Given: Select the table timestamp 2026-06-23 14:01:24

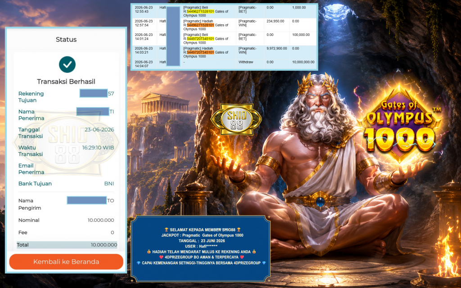Looking at the screenshot, I should click(x=144, y=37).
